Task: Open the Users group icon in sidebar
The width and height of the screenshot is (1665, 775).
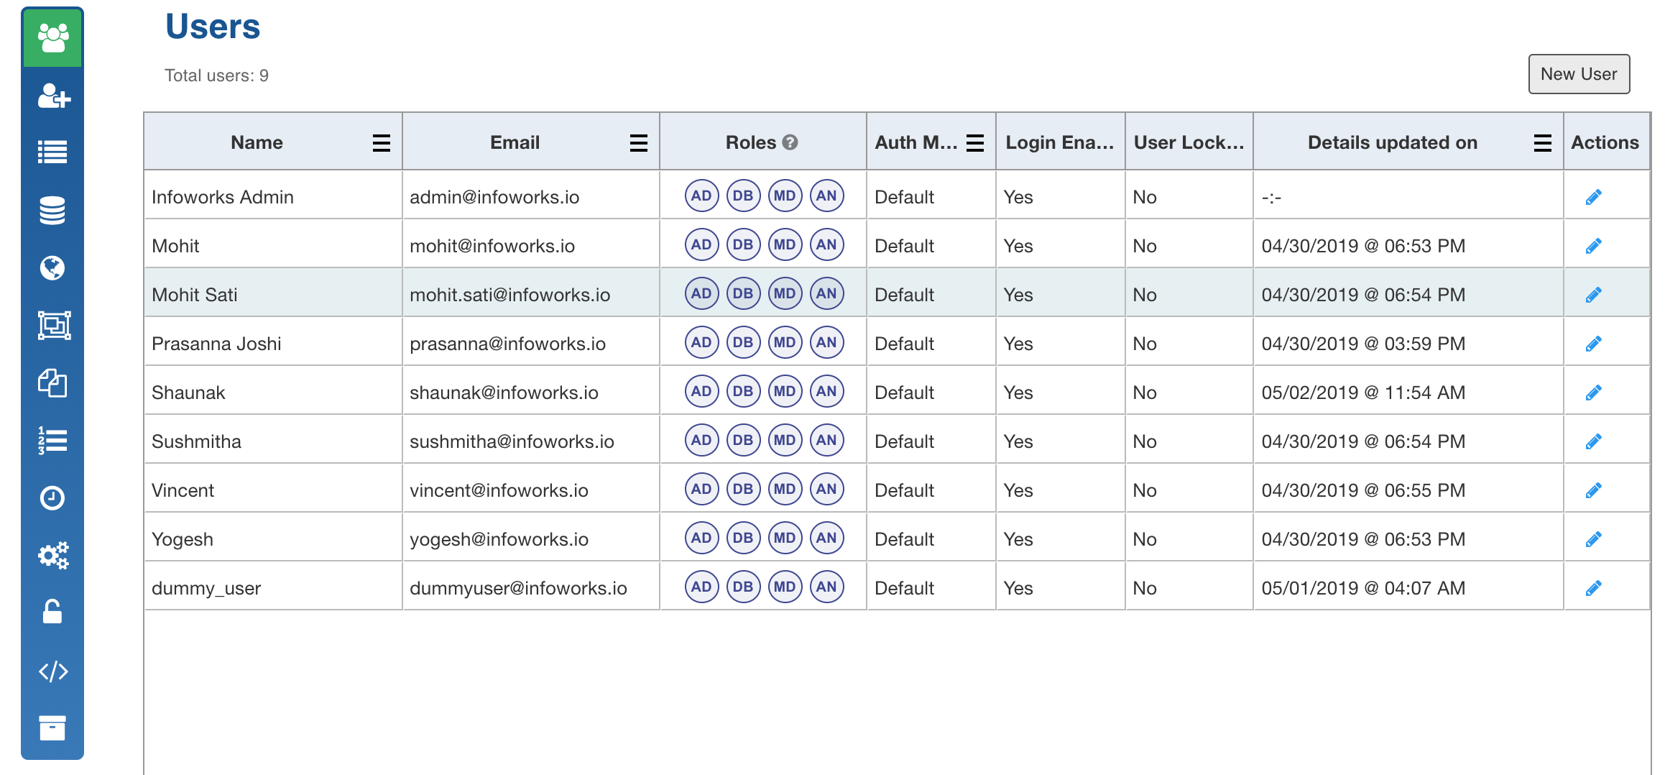Action: point(52,37)
